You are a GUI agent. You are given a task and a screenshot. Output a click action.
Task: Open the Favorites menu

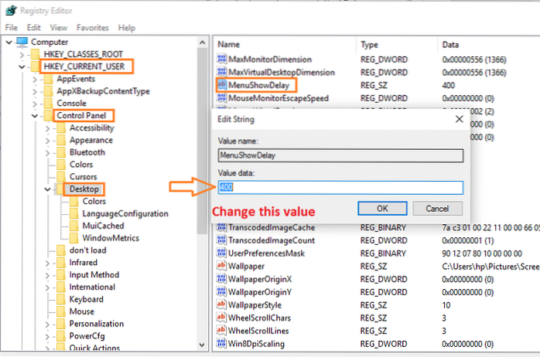pyautogui.click(x=92, y=27)
